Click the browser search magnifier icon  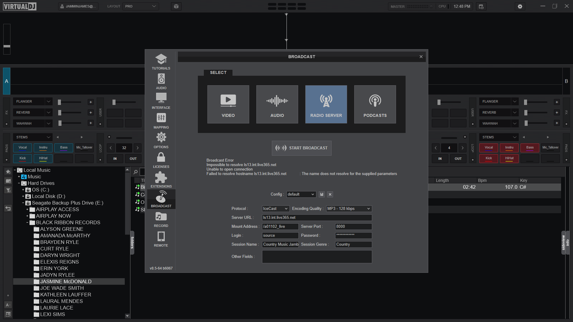pos(135,172)
